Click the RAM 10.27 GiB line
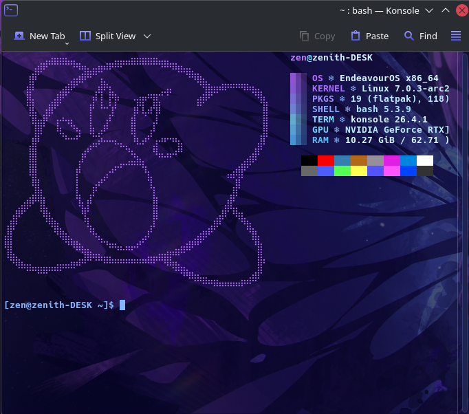The width and height of the screenshot is (469, 414). tap(380, 140)
